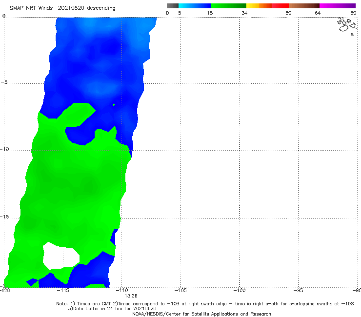
Task: Click the note '3)Data buffer is 24 hrs'
Action: (112, 309)
